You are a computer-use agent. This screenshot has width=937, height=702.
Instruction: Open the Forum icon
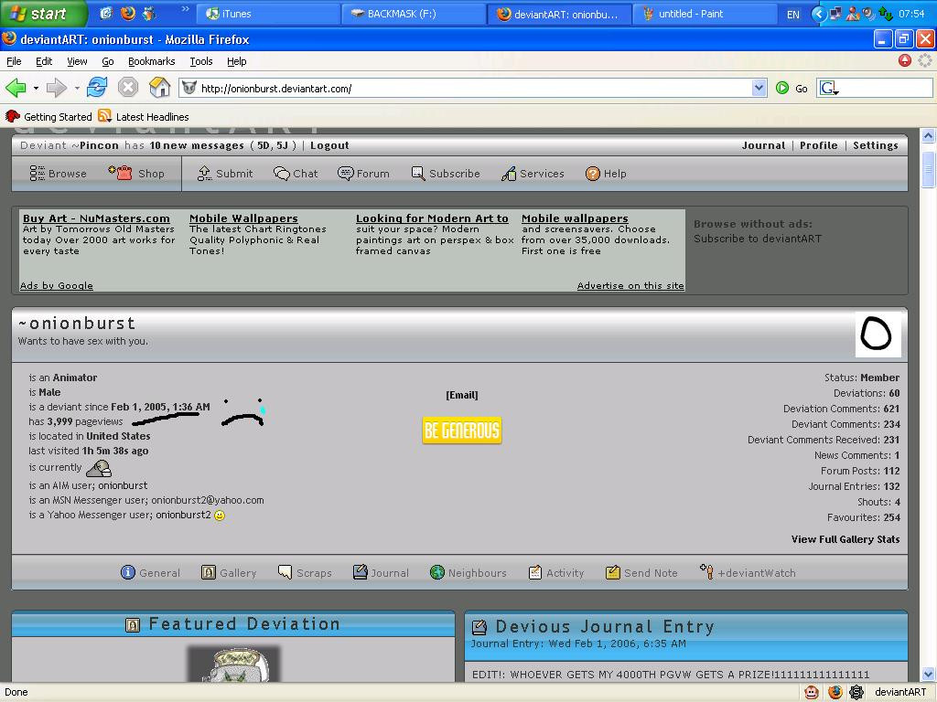click(345, 173)
